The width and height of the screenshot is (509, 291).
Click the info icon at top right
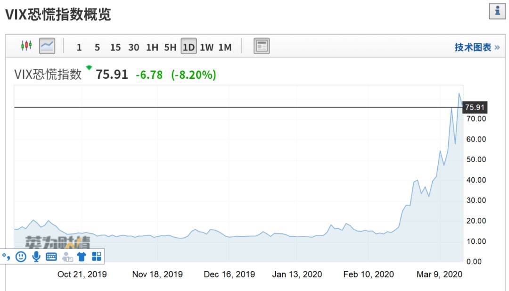coord(497,11)
